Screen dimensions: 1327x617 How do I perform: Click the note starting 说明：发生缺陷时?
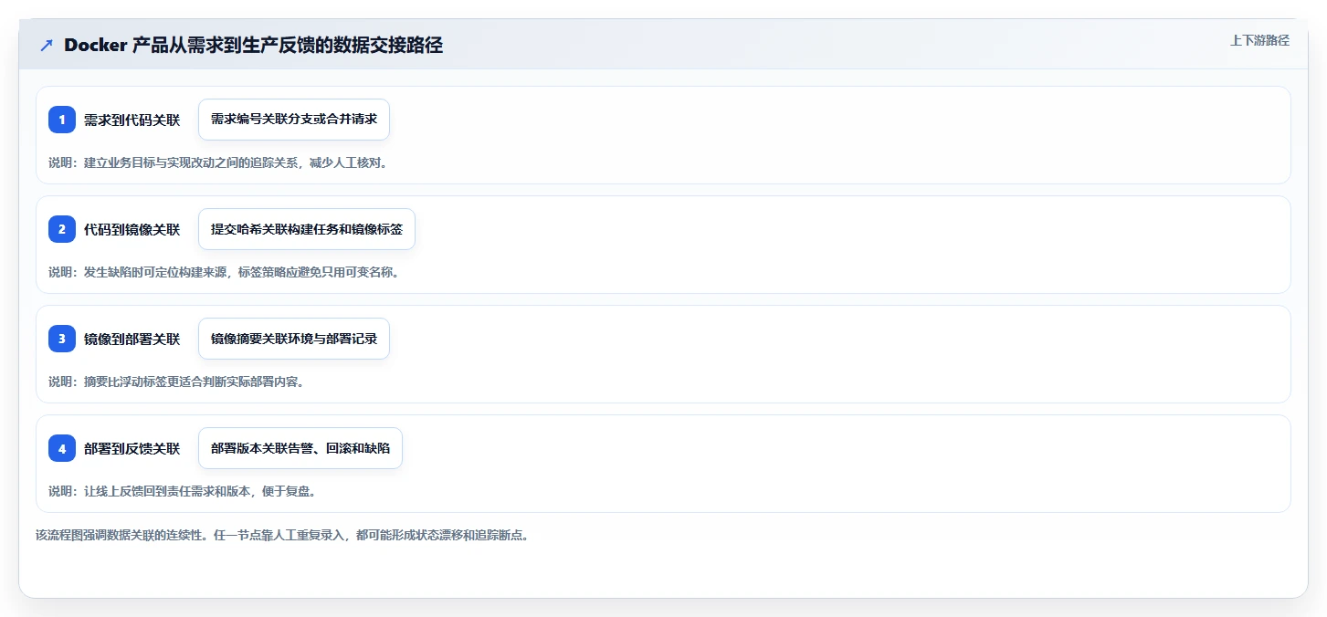pos(224,272)
